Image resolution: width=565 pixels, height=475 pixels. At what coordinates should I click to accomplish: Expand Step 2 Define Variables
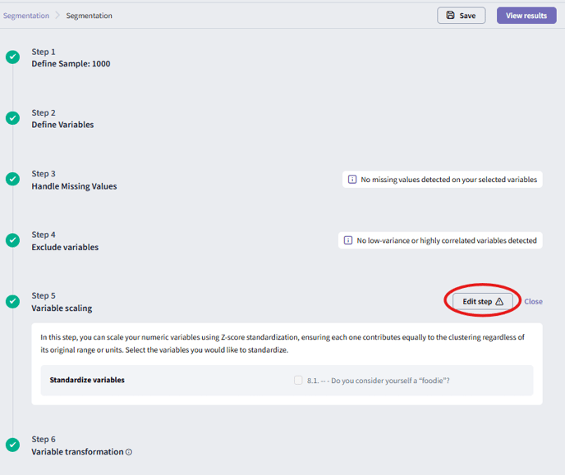[62, 125]
